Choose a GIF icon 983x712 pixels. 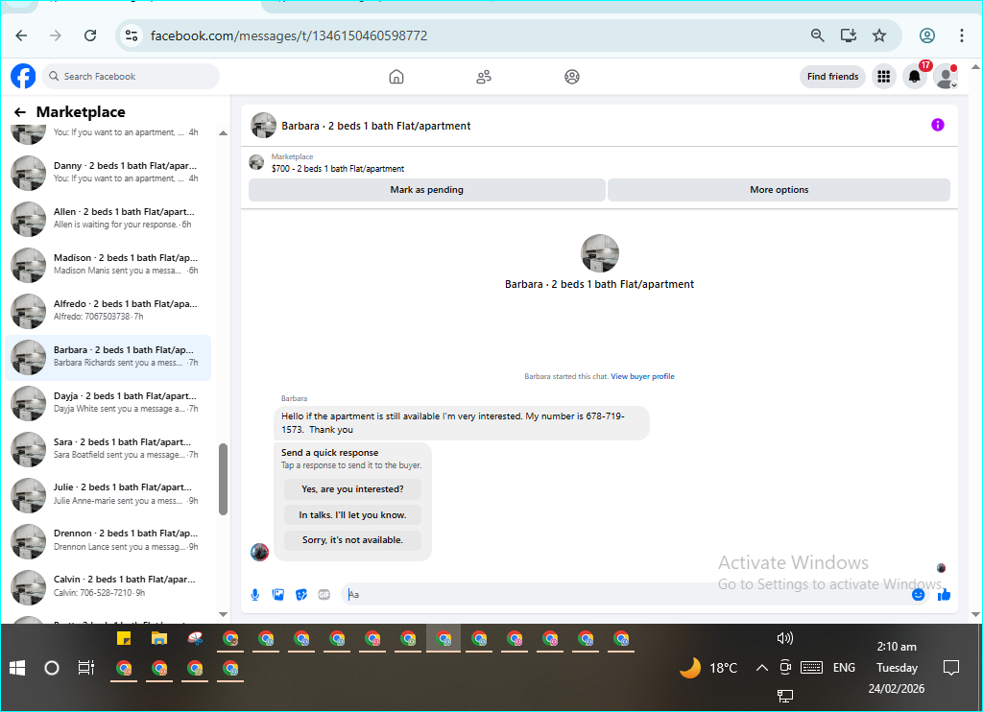pos(324,594)
